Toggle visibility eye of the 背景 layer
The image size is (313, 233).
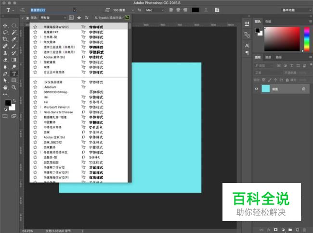click(x=257, y=88)
